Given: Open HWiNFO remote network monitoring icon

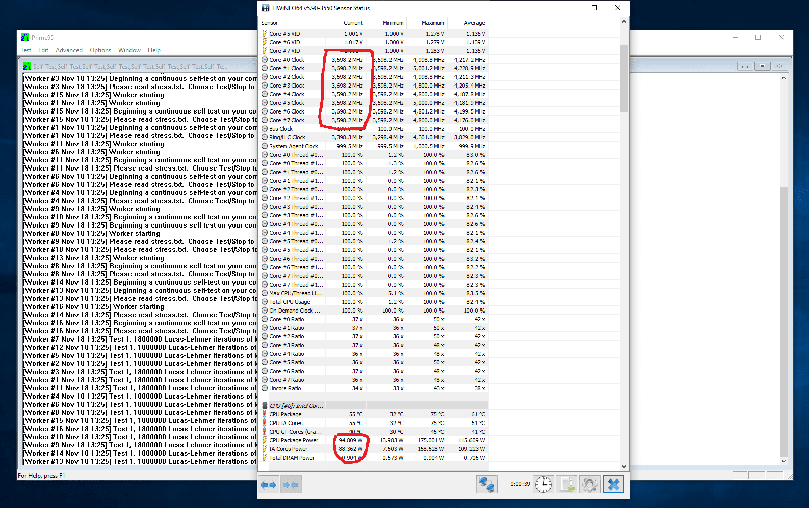Looking at the screenshot, I should point(487,484).
